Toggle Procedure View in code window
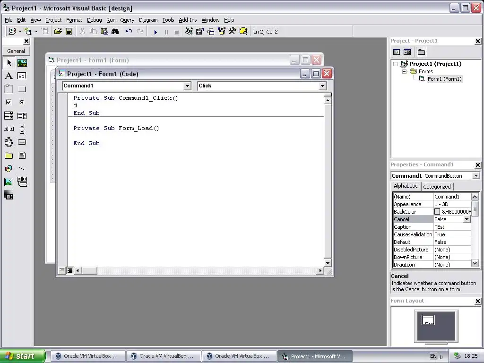 62,270
